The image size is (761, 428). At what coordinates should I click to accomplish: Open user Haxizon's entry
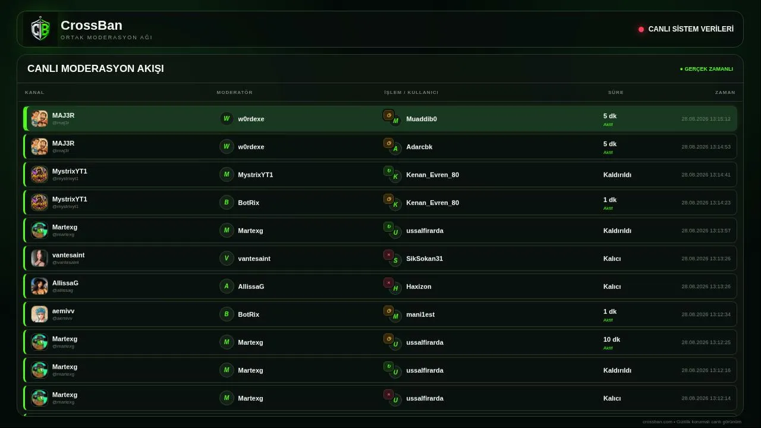[419, 287]
